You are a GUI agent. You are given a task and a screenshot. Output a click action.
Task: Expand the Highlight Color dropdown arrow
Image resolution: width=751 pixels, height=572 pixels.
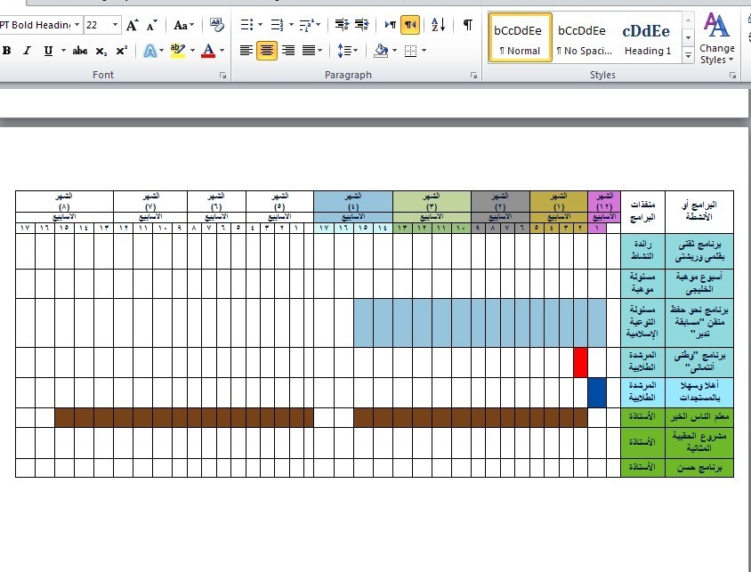[x=192, y=50]
